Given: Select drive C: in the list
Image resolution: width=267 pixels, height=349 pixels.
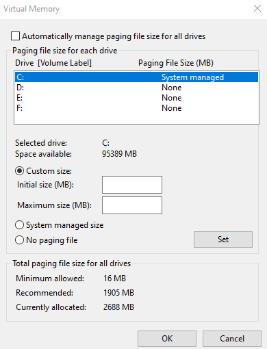Looking at the screenshot, I should [136, 77].
